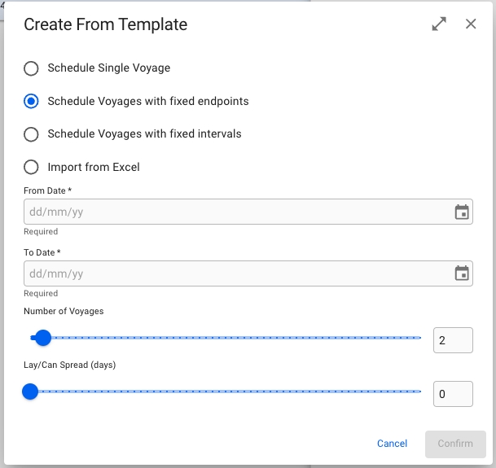The width and height of the screenshot is (496, 468).
Task: Click the Import from Excel label text
Action: (x=94, y=167)
